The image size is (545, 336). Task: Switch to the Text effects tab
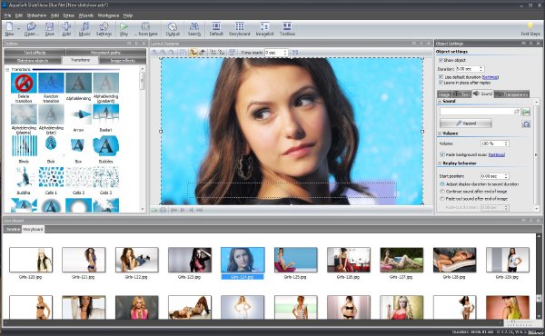click(35, 53)
